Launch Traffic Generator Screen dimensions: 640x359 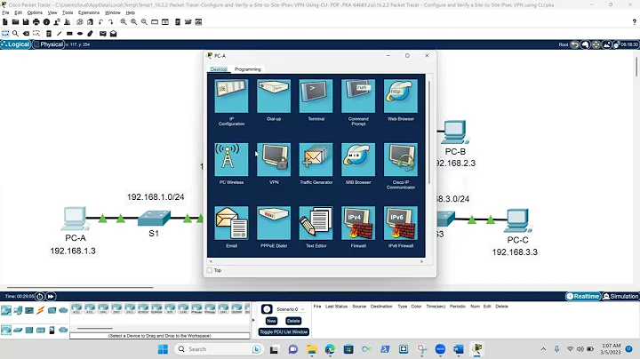(316, 160)
